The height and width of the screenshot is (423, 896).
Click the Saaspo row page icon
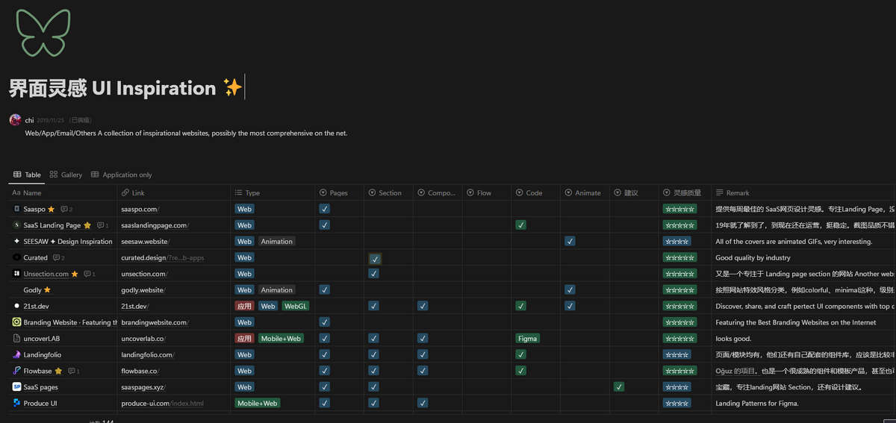click(x=16, y=209)
